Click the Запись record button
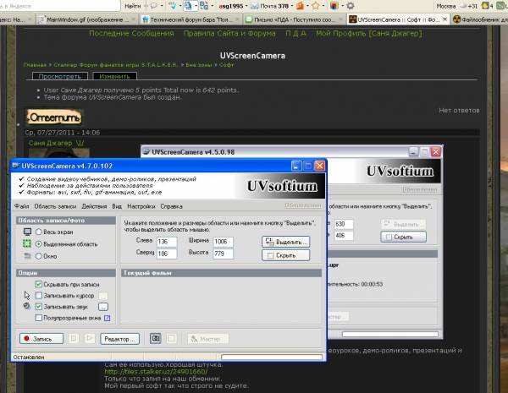The height and width of the screenshot is (393, 508). [41, 339]
